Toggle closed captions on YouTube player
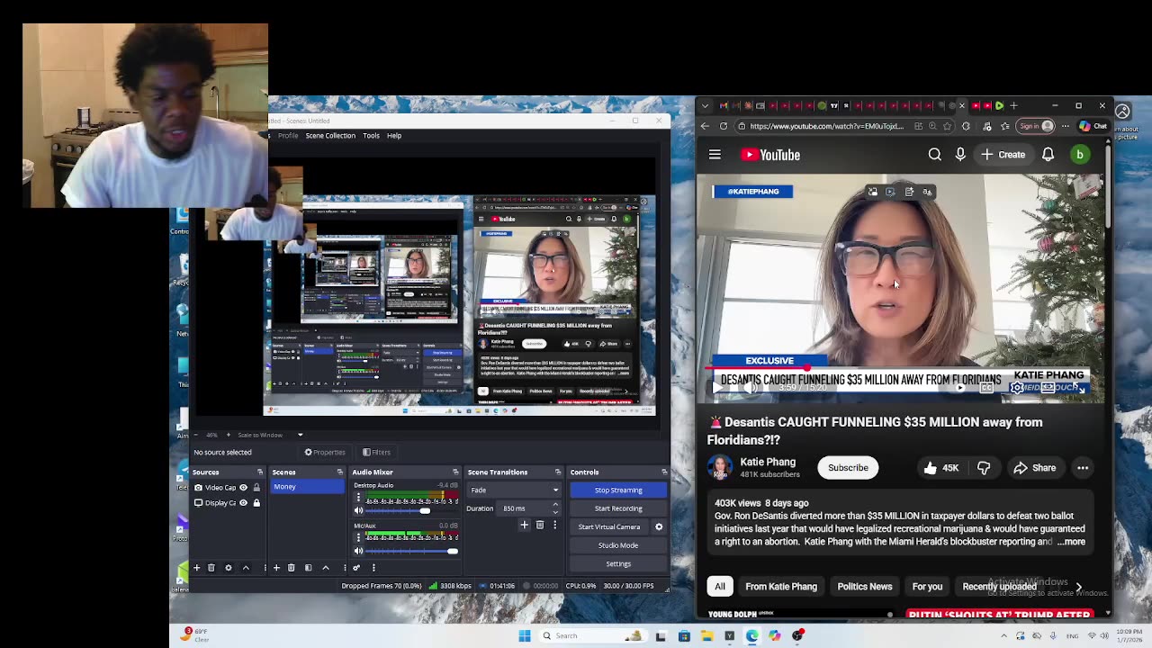The height and width of the screenshot is (648, 1152). 987,388
